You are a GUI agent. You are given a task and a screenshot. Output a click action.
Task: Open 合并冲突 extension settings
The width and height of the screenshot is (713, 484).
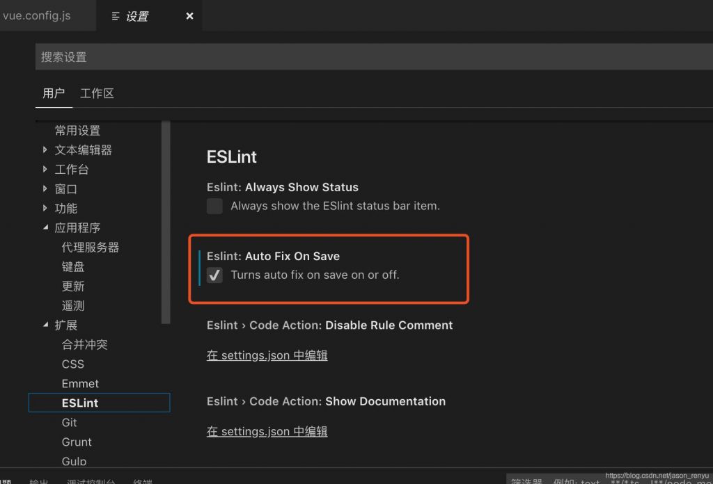point(84,345)
